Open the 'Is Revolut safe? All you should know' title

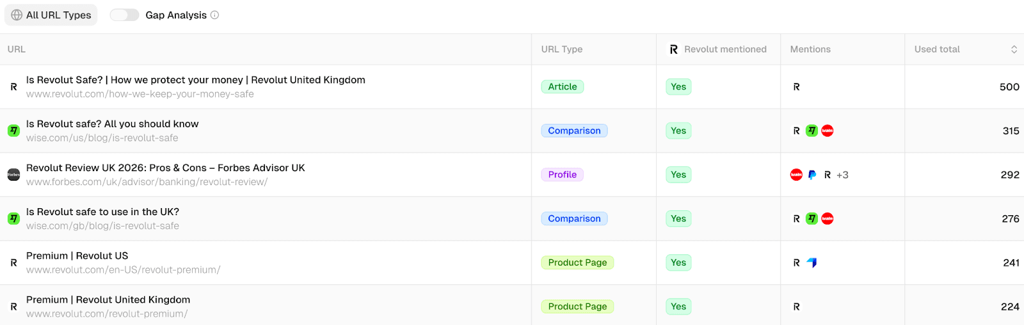point(113,124)
